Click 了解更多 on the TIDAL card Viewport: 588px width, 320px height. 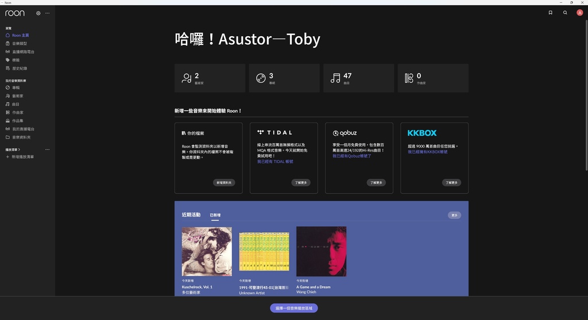[301, 183]
